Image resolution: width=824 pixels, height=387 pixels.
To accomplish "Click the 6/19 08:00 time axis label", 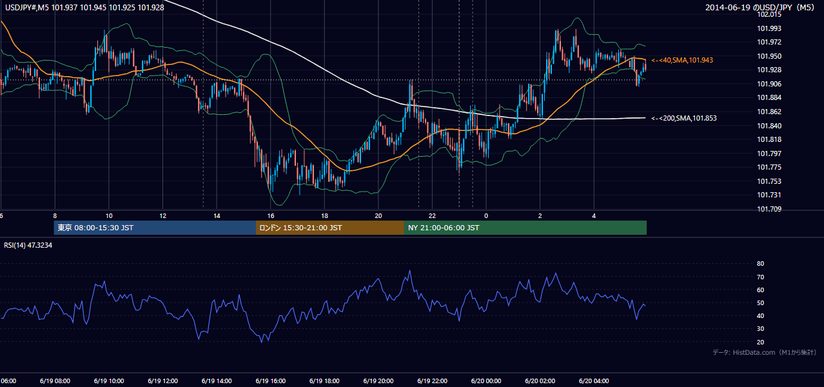I will click(55, 381).
